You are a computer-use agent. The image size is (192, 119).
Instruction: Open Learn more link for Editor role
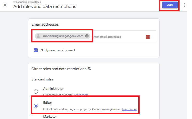click(x=129, y=109)
